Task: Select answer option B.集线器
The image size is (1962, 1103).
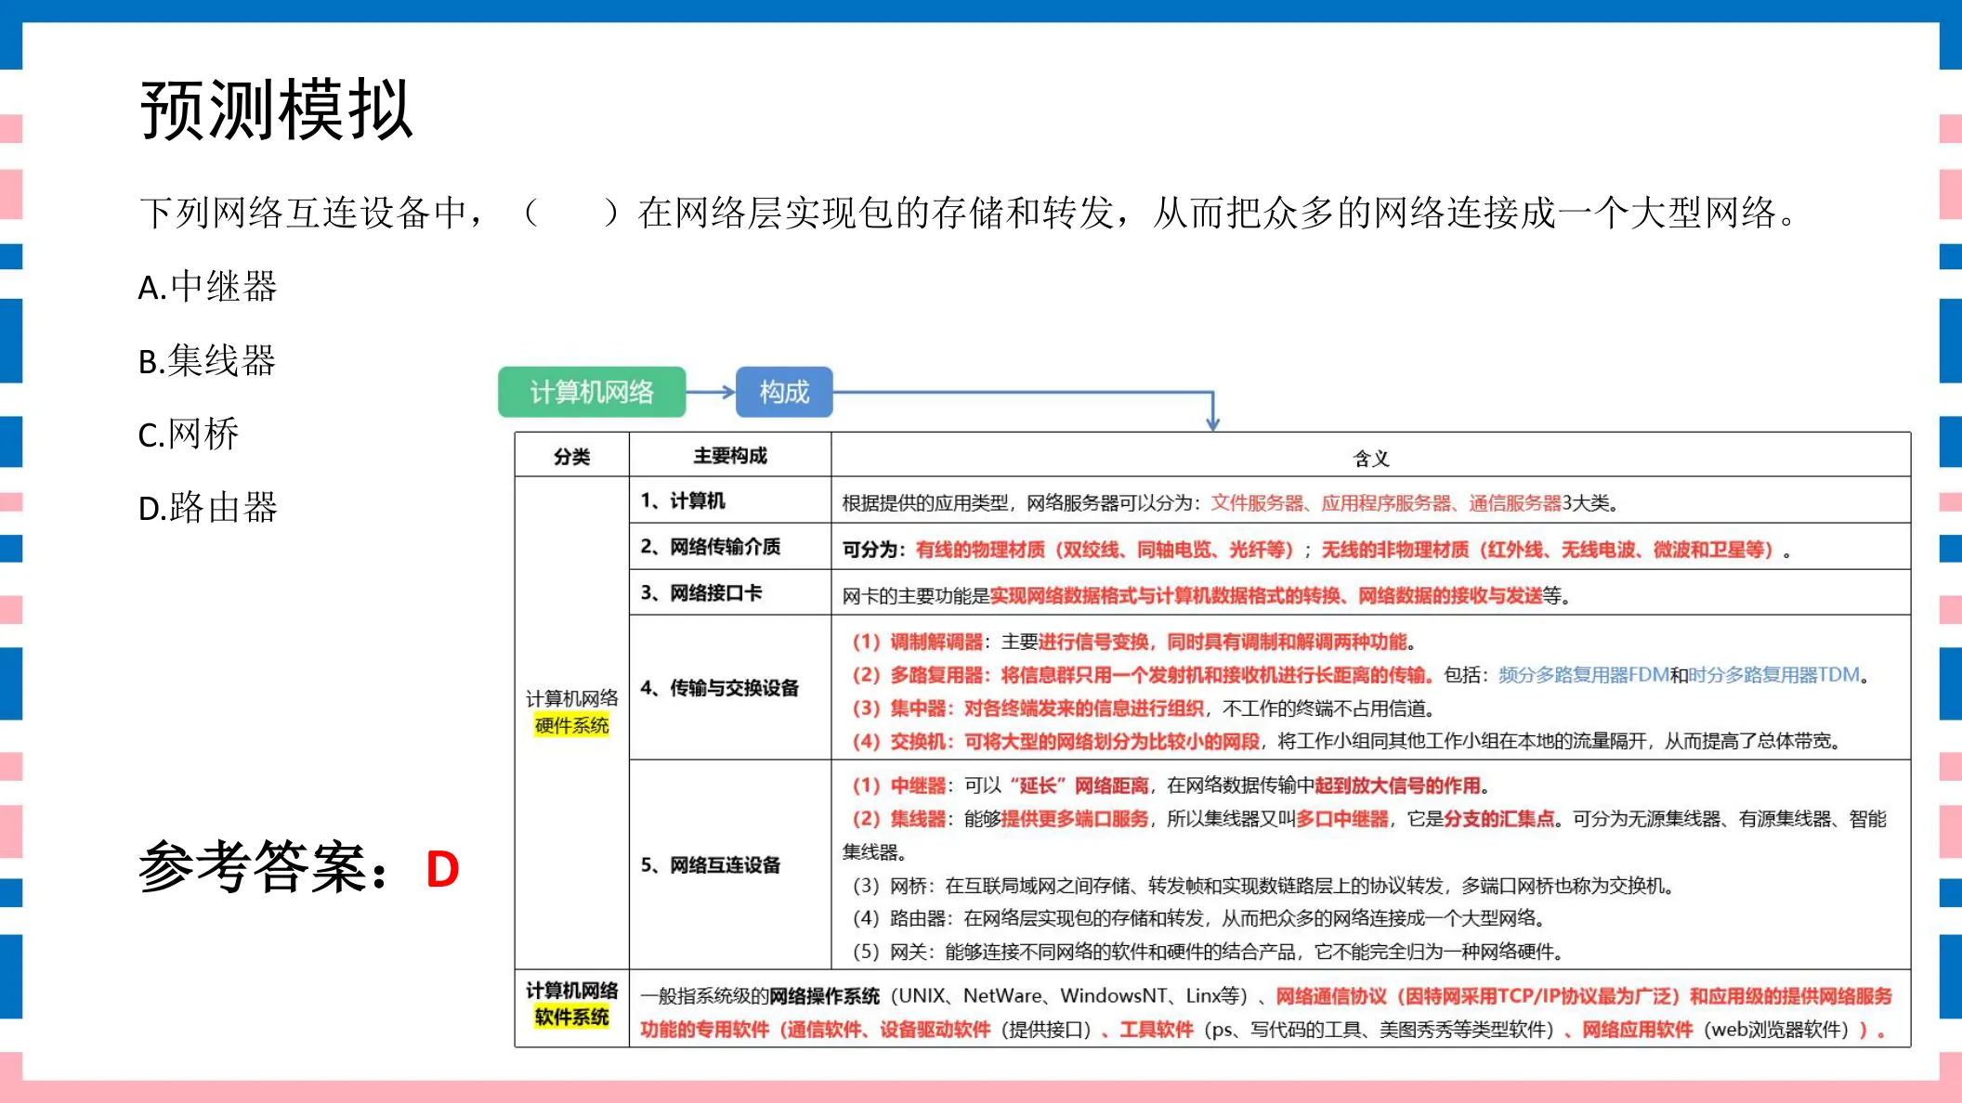Action: coord(206,360)
